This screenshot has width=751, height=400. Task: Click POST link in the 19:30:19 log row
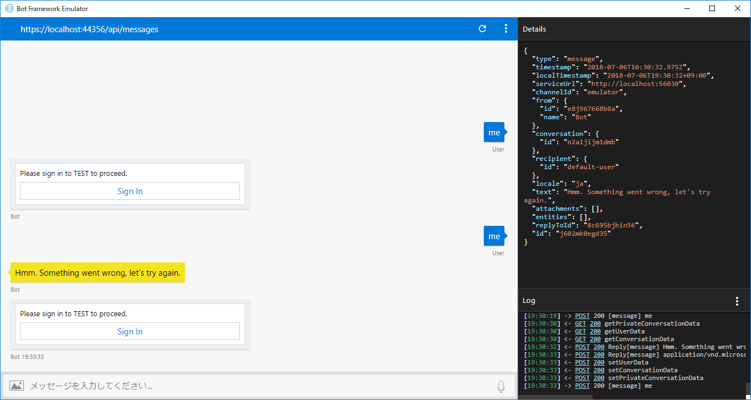click(582, 316)
